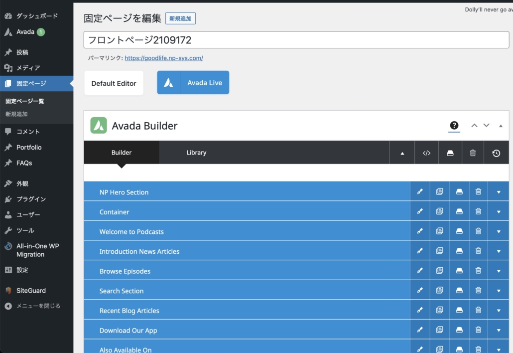Viewport: 513px width, 353px height.
Task: Delete the NP Hero Section container
Action: coord(478,191)
